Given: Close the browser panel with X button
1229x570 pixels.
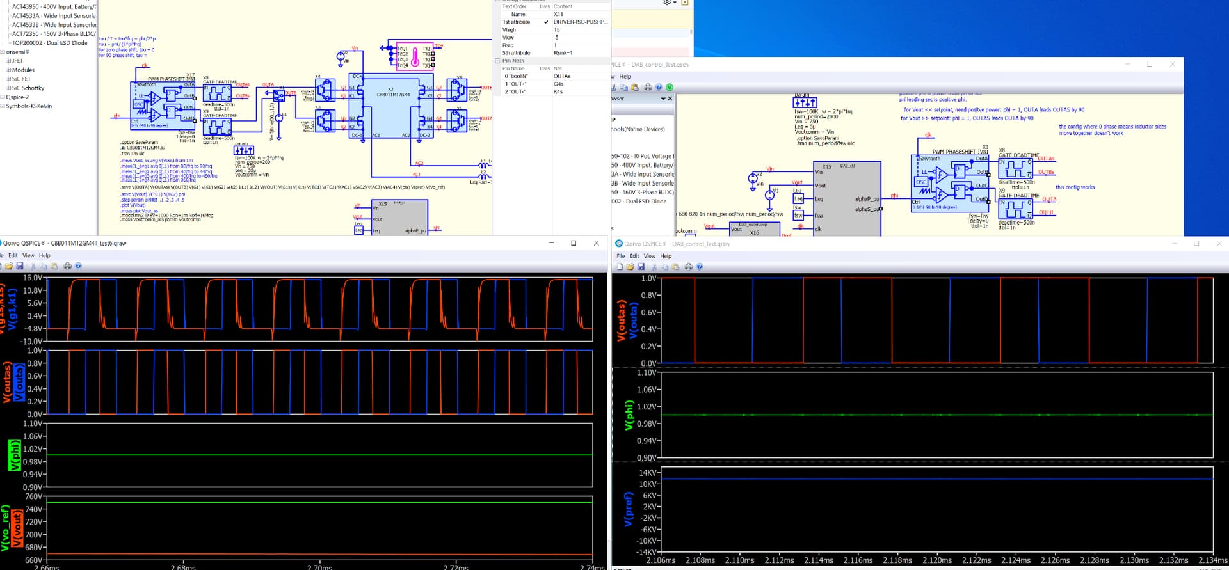Looking at the screenshot, I should (670, 99).
